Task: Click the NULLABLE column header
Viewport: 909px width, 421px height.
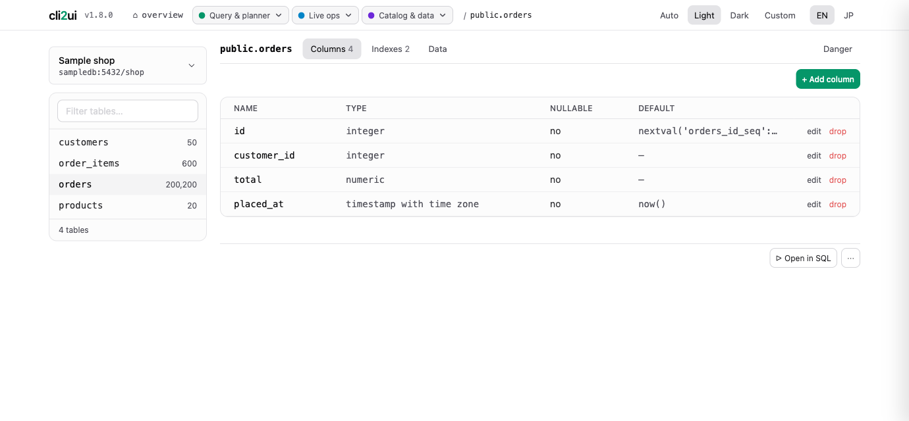Action: (x=571, y=108)
